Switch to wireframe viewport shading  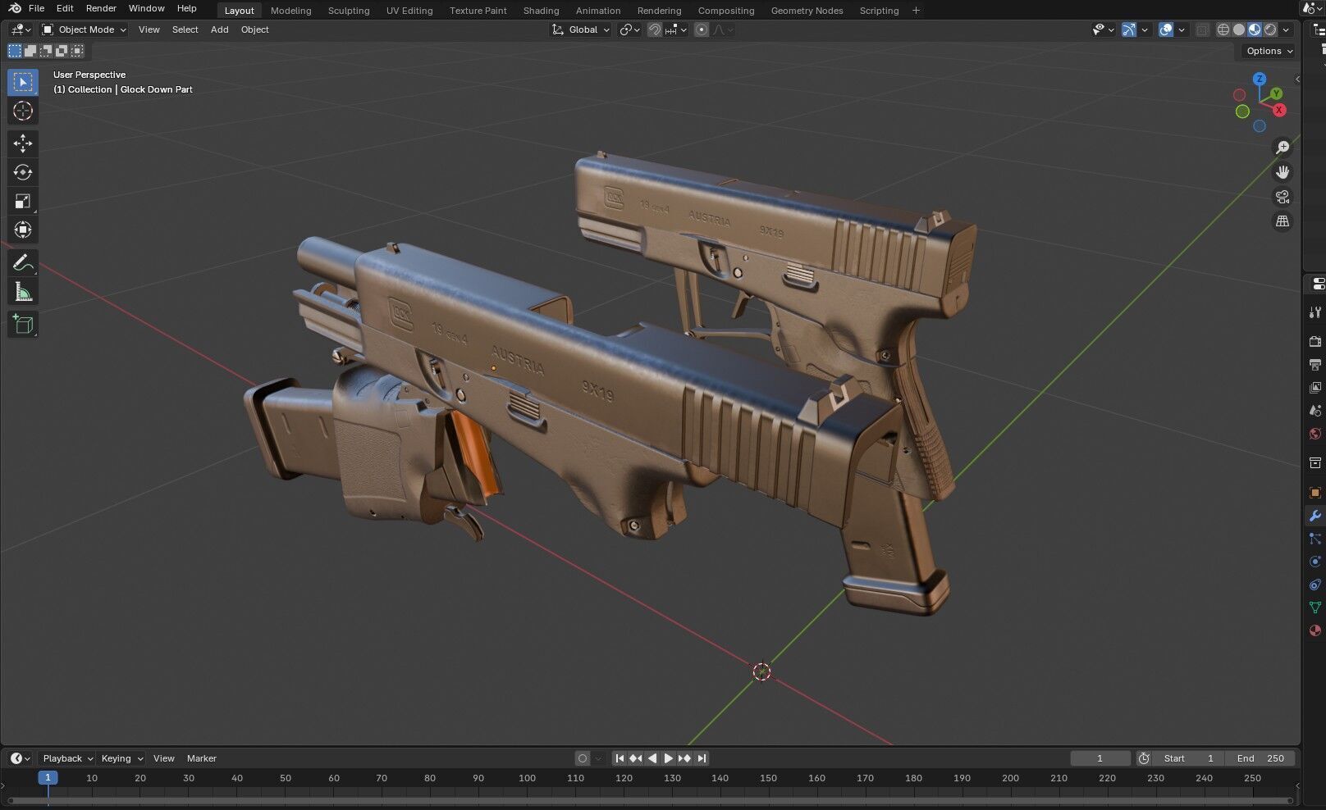pos(1223,30)
